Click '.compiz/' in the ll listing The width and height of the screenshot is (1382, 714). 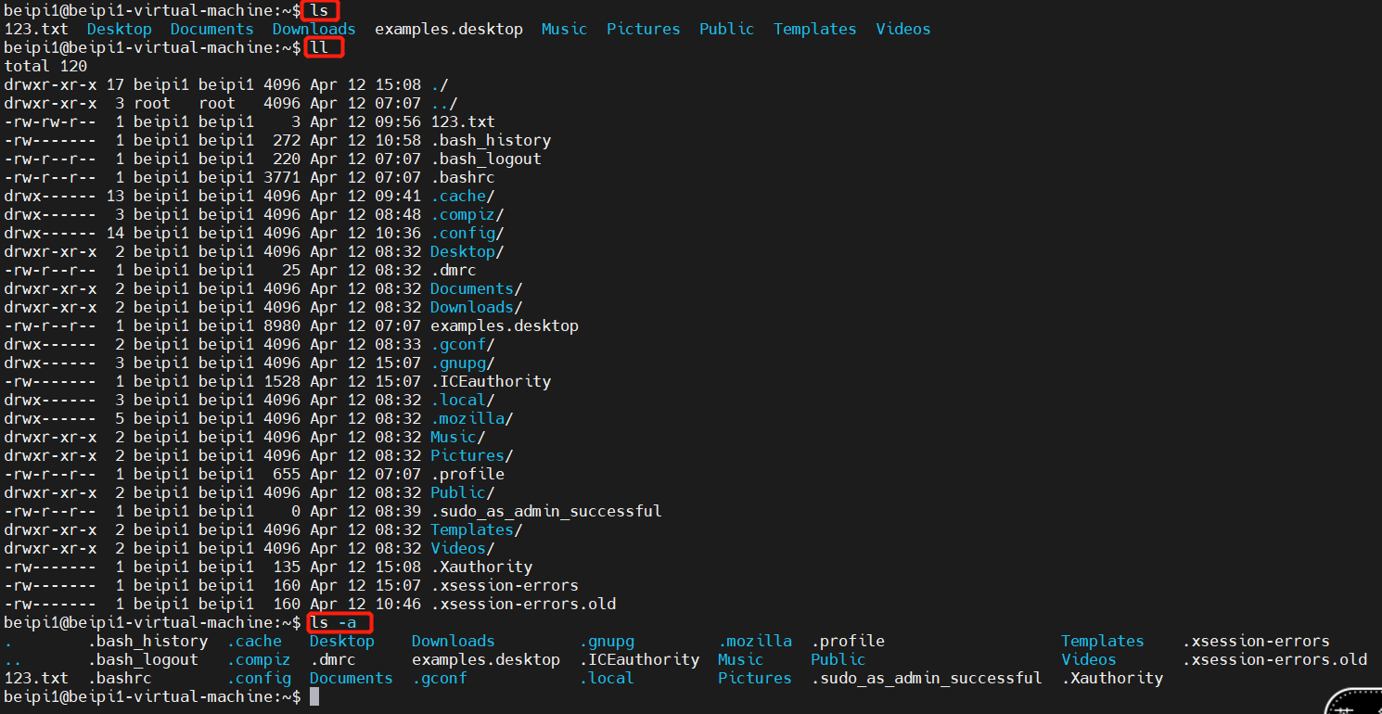click(x=467, y=214)
